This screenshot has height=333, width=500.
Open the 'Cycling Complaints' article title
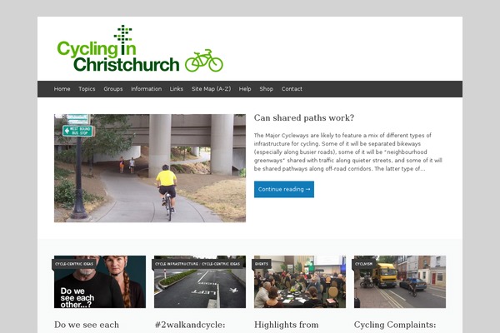(x=395, y=325)
